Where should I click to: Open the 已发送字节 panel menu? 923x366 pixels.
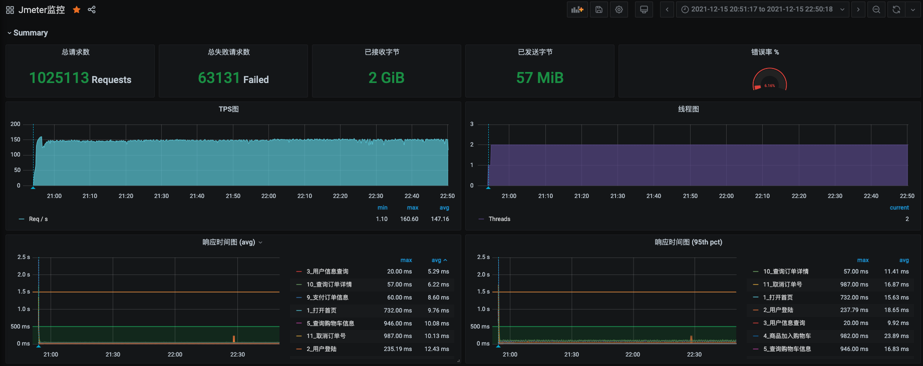tap(535, 52)
